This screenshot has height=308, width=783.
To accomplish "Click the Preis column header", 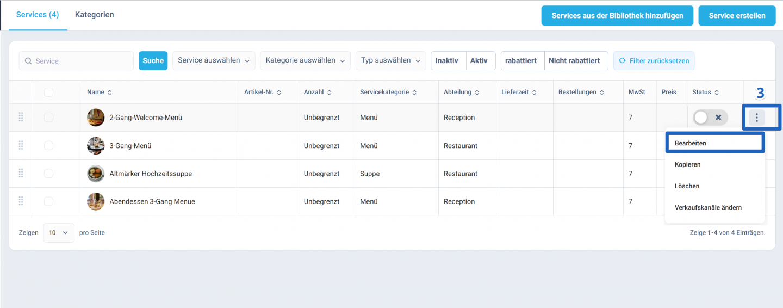I will pos(669,93).
